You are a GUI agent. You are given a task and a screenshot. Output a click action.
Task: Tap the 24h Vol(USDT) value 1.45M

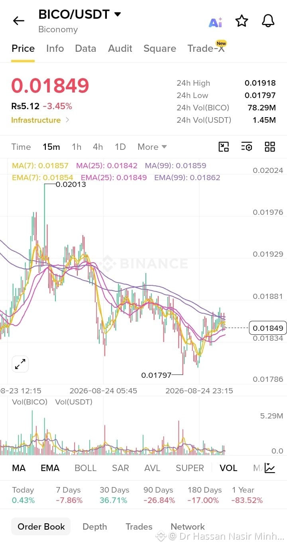click(264, 120)
